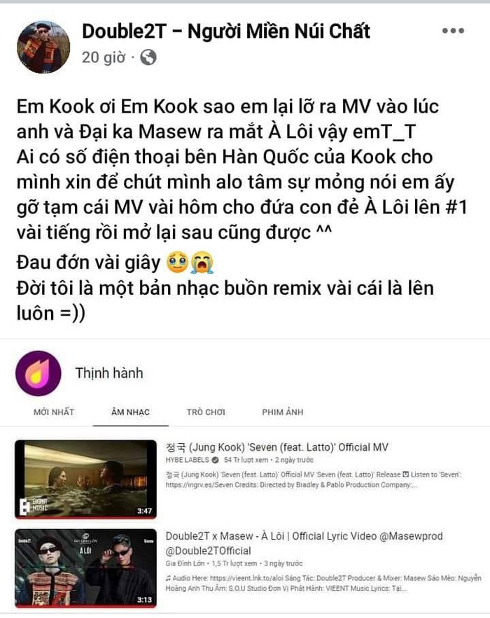Click the 20 giờ post timestamp
The image size is (490, 618).
(x=104, y=57)
